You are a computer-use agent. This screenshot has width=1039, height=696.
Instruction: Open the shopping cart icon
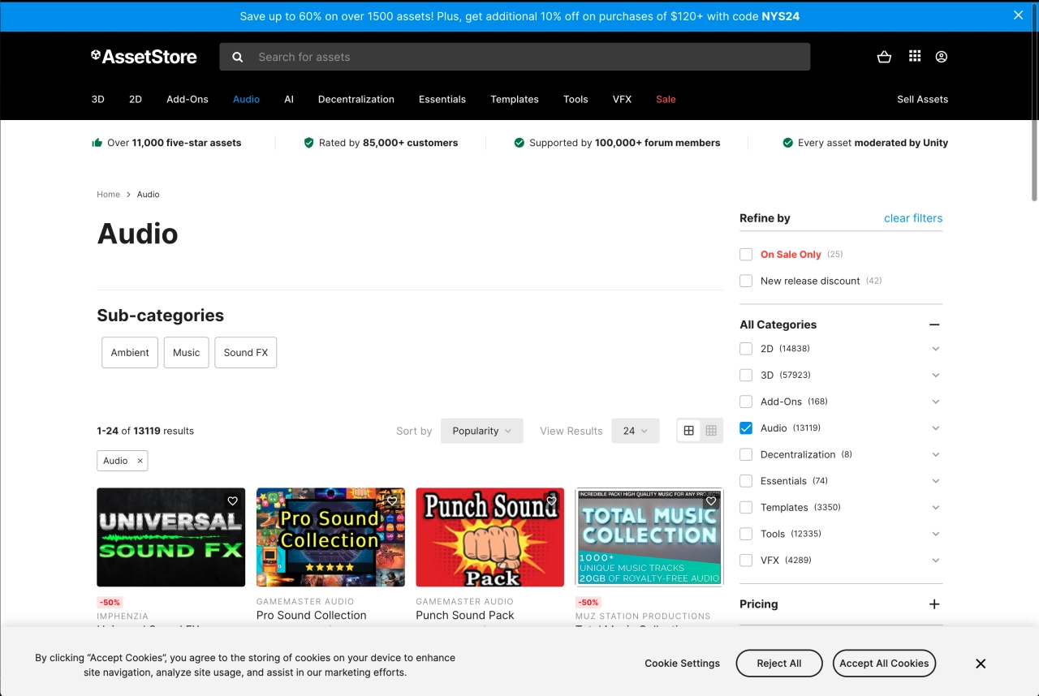tap(885, 57)
